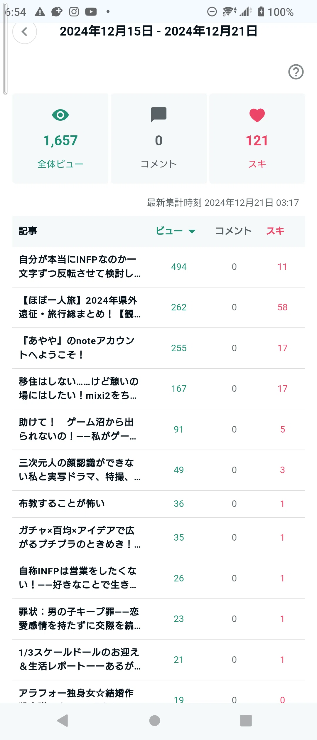Image resolution: width=317 pixels, height=740 pixels.
Task: Tap the comment bubble icon
Action: (158, 115)
